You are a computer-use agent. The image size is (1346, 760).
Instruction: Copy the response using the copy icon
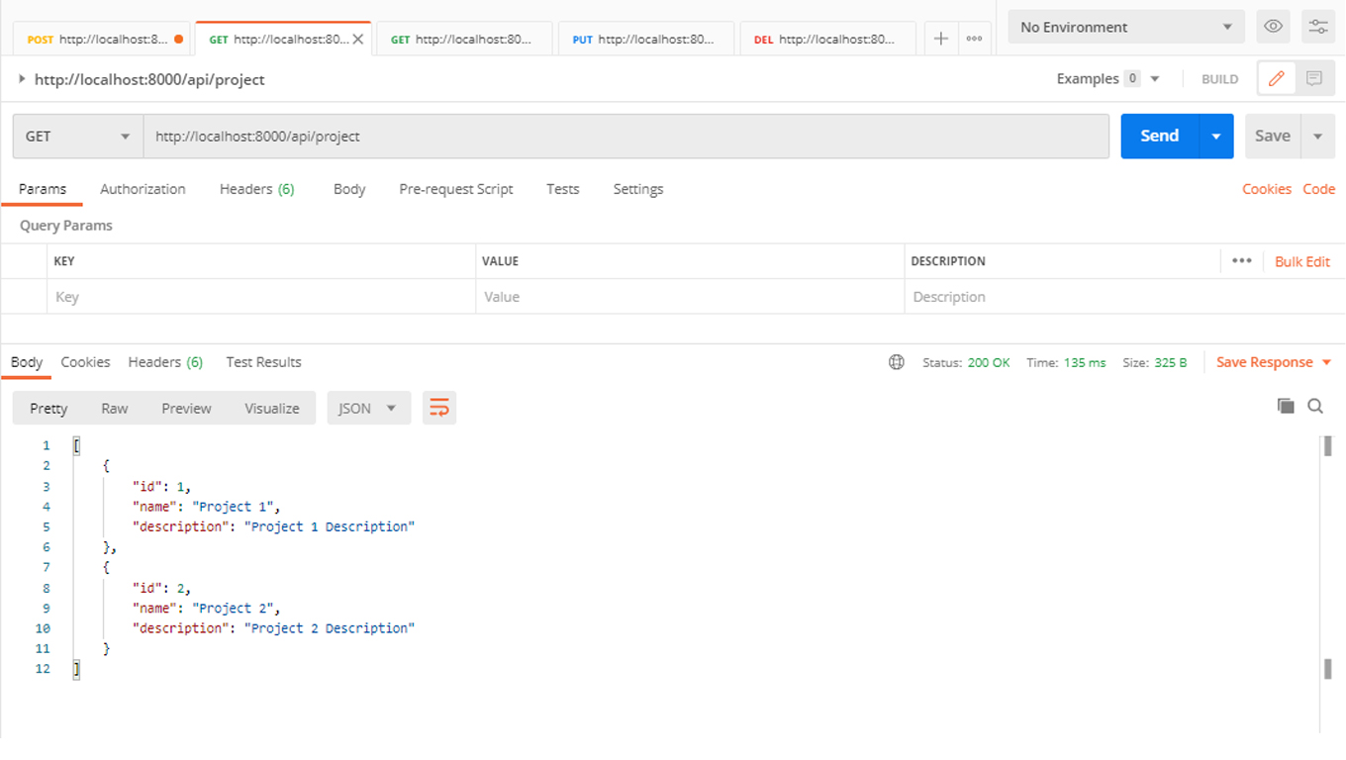[1286, 406]
